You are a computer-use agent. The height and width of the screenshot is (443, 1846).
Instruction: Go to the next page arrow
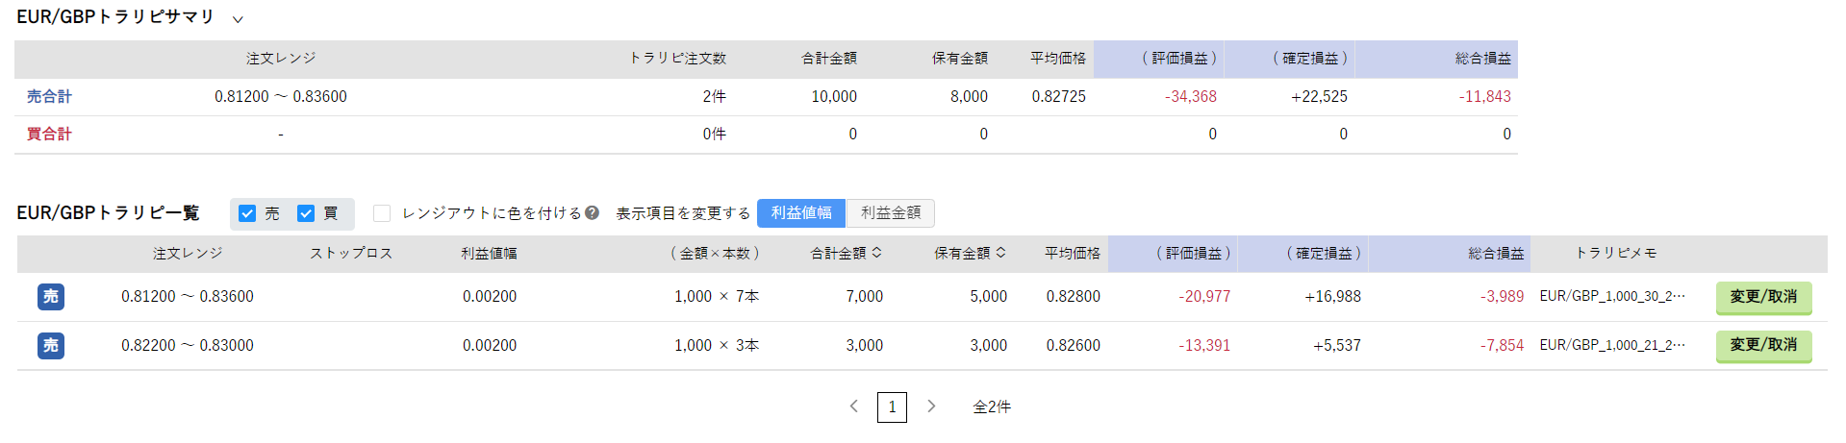coord(931,406)
